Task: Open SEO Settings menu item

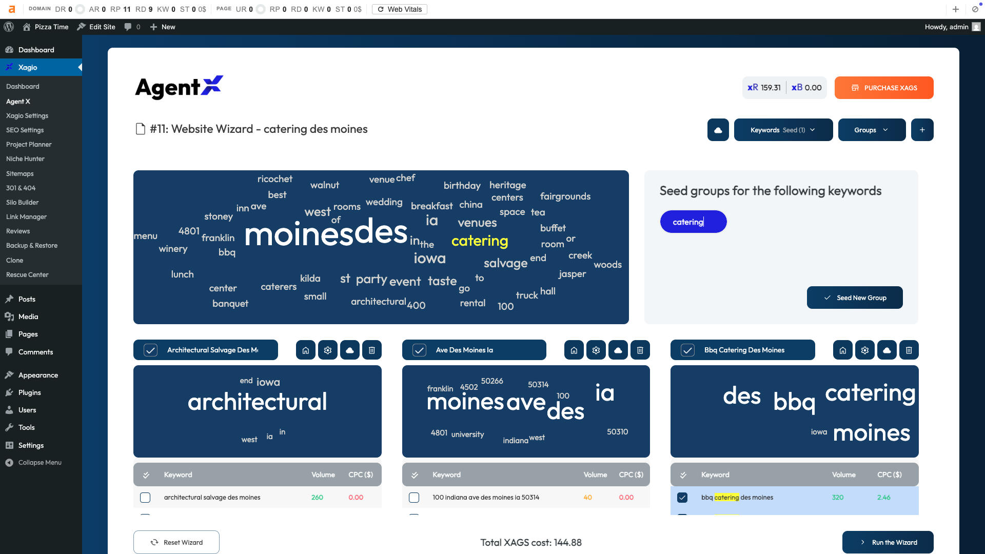Action: click(x=25, y=130)
